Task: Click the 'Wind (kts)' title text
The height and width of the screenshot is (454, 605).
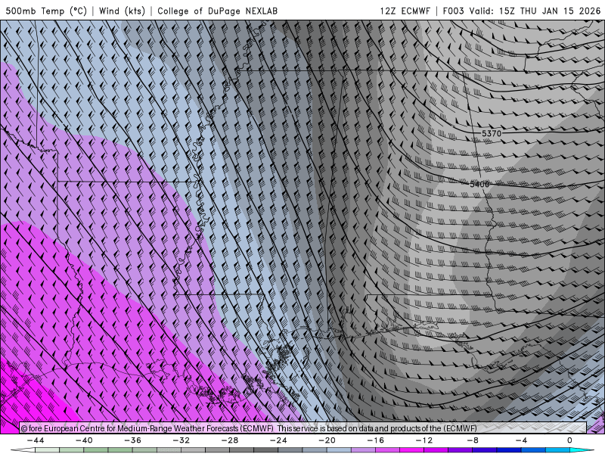Action: 122,11
